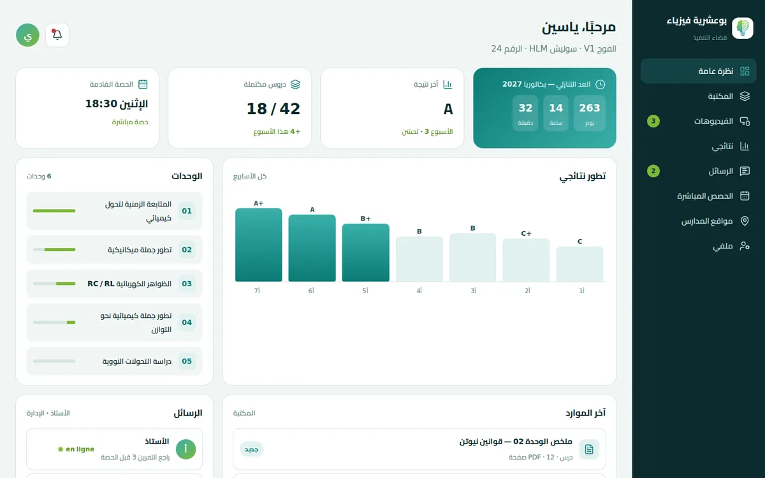Click the progress bar of unit 02
The width and height of the screenshot is (765, 478).
click(x=54, y=250)
